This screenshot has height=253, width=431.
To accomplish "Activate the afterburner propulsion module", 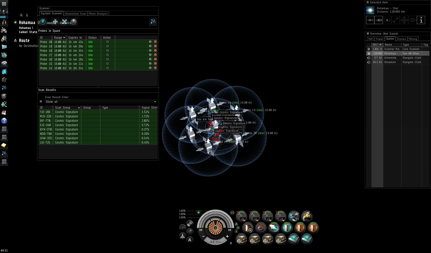I will 274,228.
